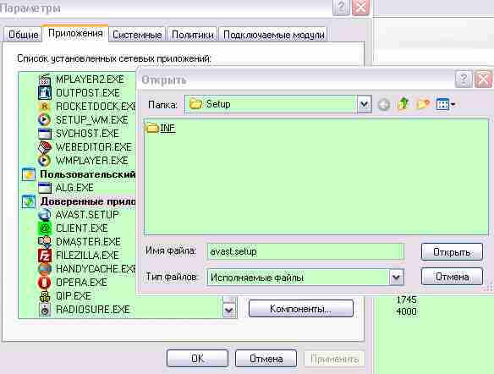Image resolution: width=494 pixels, height=374 pixels.
Task: Click the Имя файла input field
Action: [x=305, y=251]
